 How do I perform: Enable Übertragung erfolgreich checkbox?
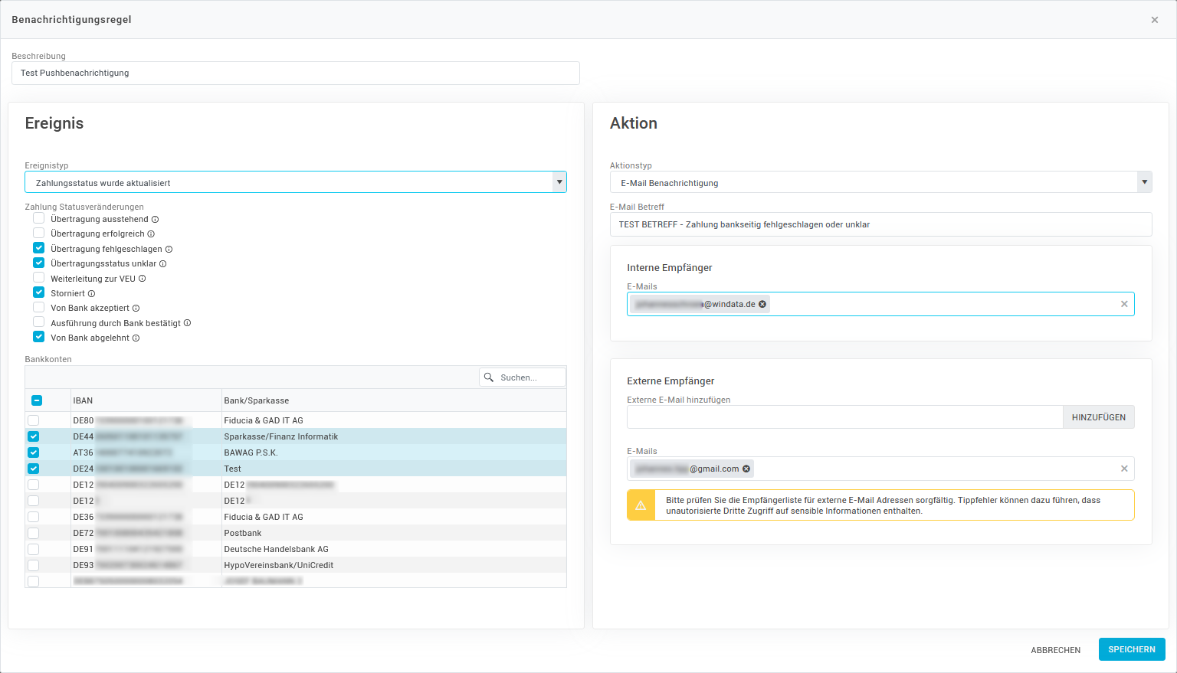[38, 234]
